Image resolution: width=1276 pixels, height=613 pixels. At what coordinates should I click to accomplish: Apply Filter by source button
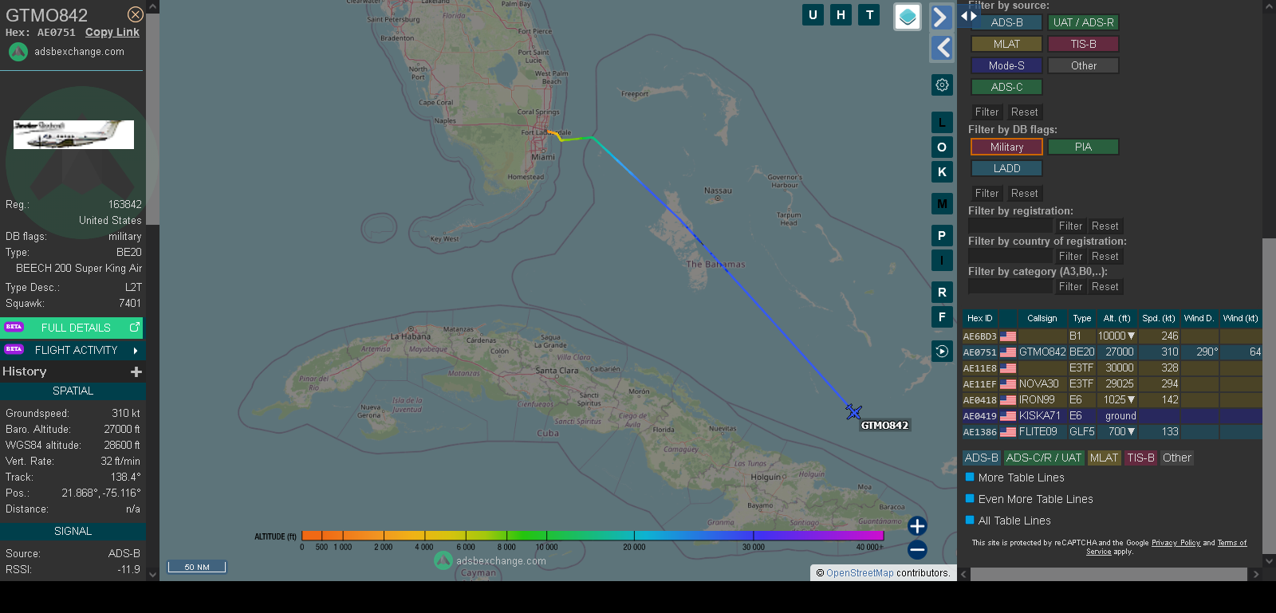click(987, 112)
